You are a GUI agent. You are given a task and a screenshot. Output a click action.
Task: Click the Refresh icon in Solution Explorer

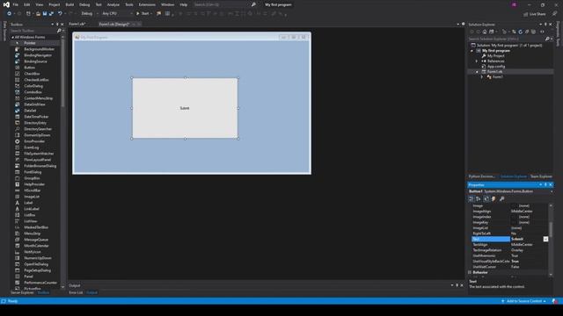(521, 32)
